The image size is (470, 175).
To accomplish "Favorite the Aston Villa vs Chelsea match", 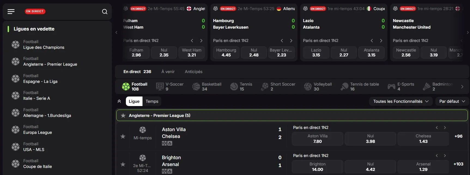I will [123, 136].
